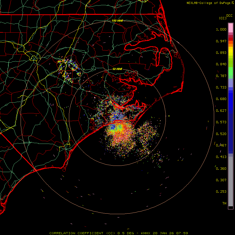The width and height of the screenshot is (235, 235).
Task: Click the 0.680 legend value
Action: tap(221, 99)
